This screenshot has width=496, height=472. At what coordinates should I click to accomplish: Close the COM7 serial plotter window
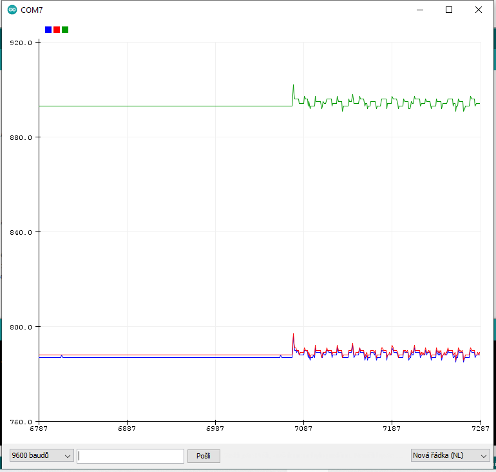[x=478, y=10]
